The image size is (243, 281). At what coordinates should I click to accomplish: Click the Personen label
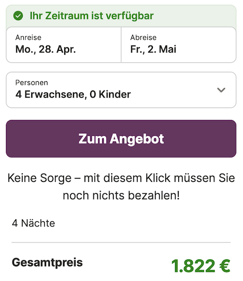pos(32,83)
